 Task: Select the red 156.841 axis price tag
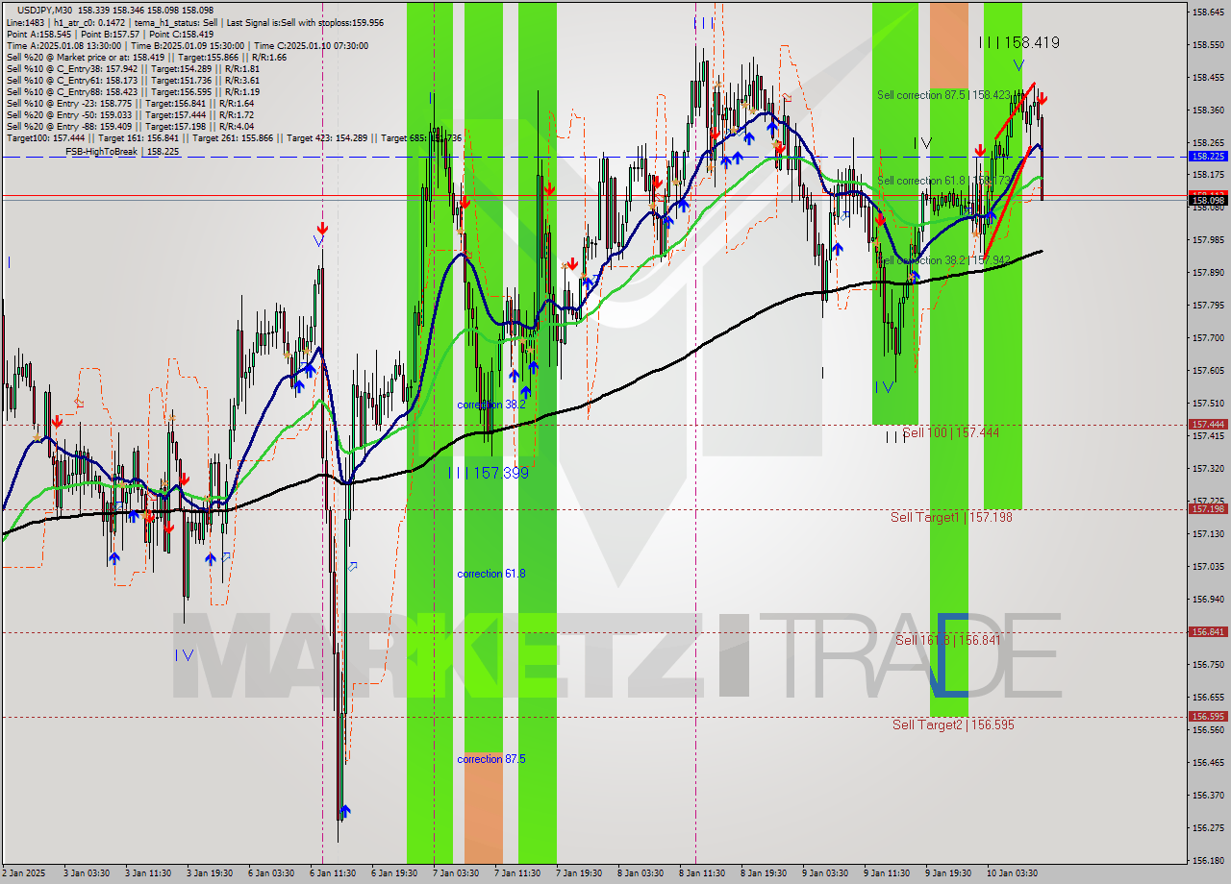[x=1208, y=632]
